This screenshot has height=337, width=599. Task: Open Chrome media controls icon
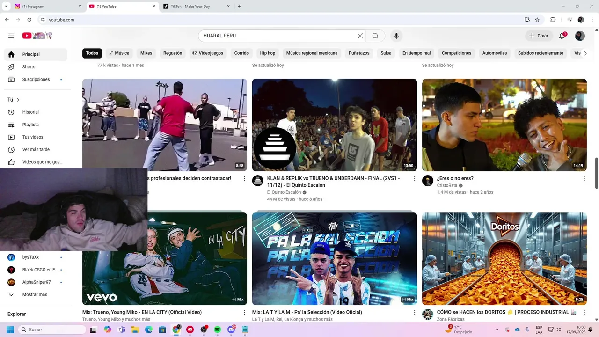point(570,20)
